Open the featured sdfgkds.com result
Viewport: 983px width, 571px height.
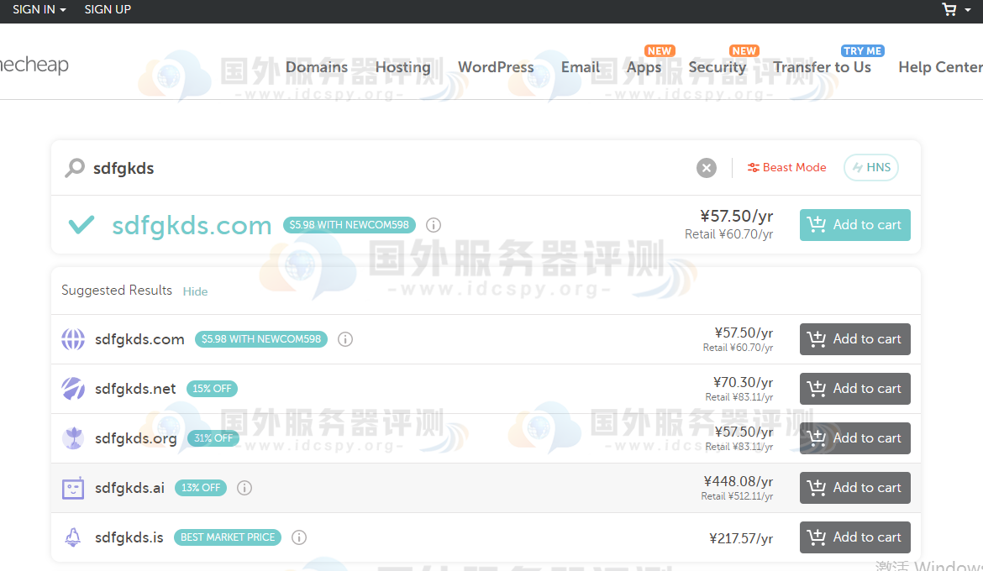[192, 225]
